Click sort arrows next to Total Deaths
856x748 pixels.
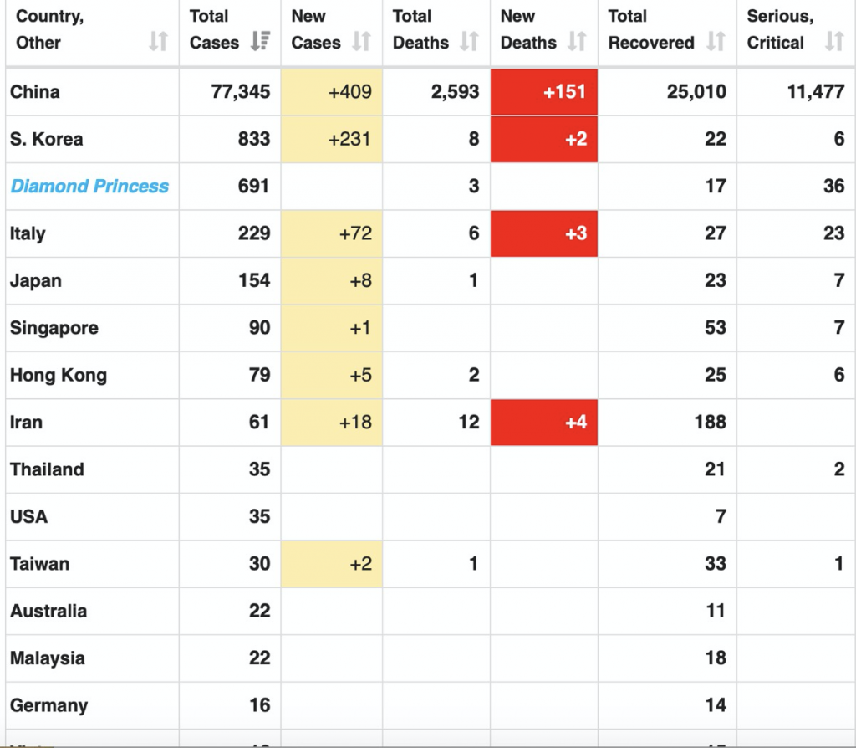tap(469, 41)
